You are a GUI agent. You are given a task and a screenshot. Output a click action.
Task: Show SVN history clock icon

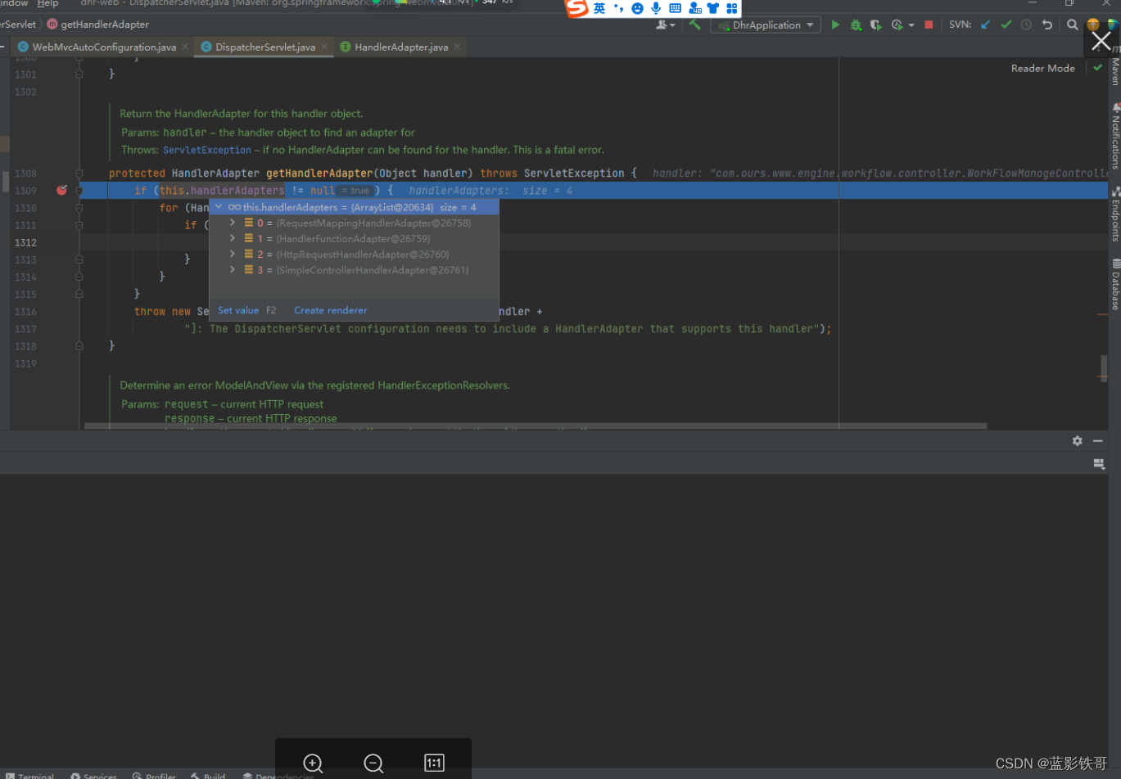pyautogui.click(x=1027, y=25)
